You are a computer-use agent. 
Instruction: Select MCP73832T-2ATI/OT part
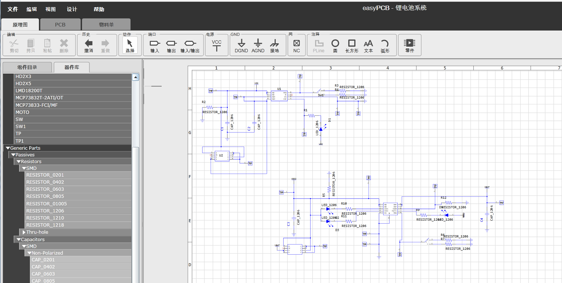point(73,98)
